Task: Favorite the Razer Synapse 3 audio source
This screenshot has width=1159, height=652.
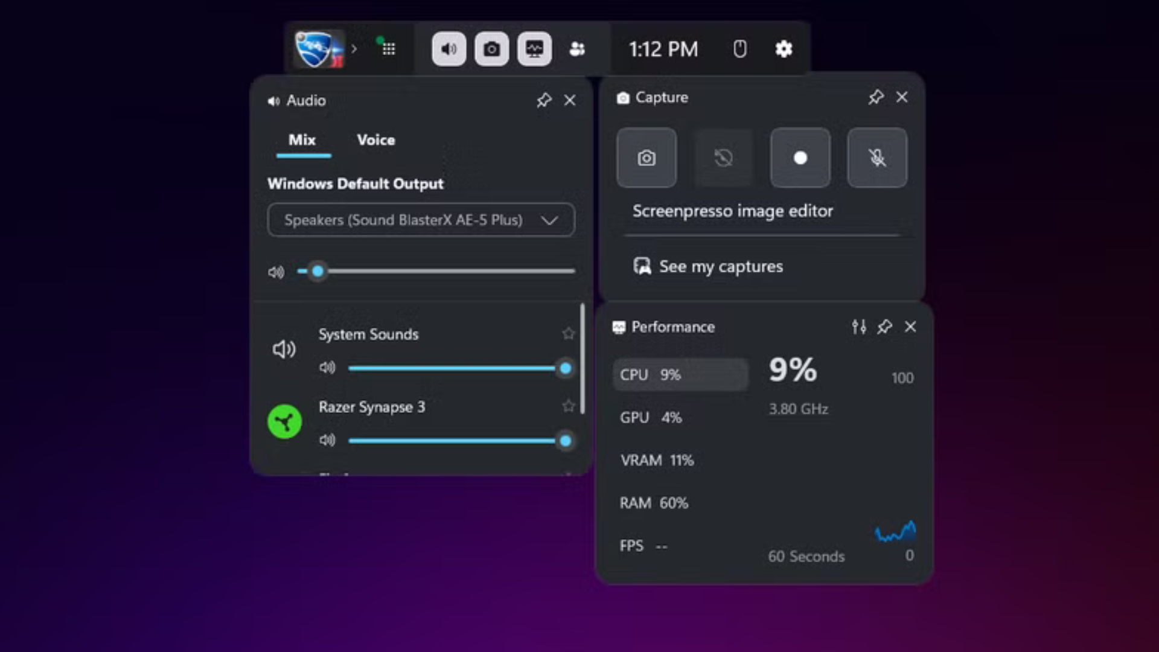Action: [x=567, y=406]
